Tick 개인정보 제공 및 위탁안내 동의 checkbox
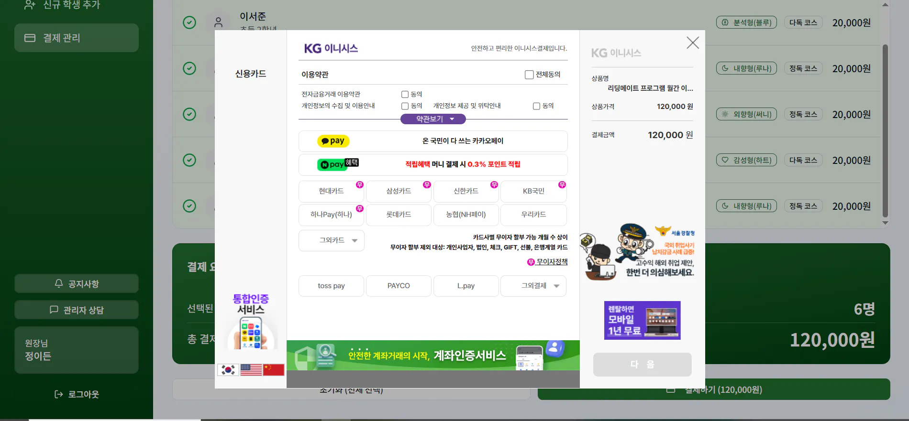909x421 pixels. coord(536,106)
